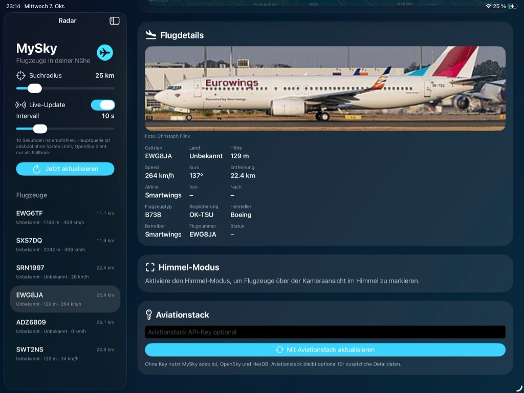Click the Jetzt aktualisieren button

pyautogui.click(x=65, y=169)
